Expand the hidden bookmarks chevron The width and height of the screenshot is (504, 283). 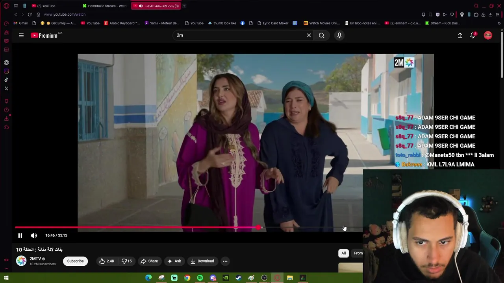[499, 23]
